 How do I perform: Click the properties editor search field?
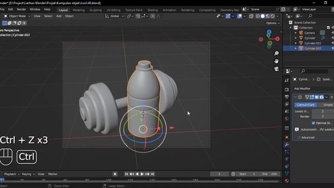point(314,71)
